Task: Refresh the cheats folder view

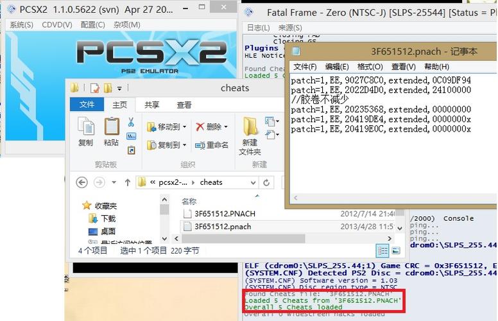Action: [x=266, y=182]
